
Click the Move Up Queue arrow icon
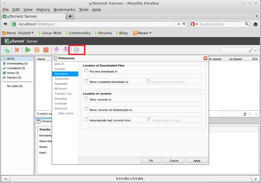(x=57, y=50)
